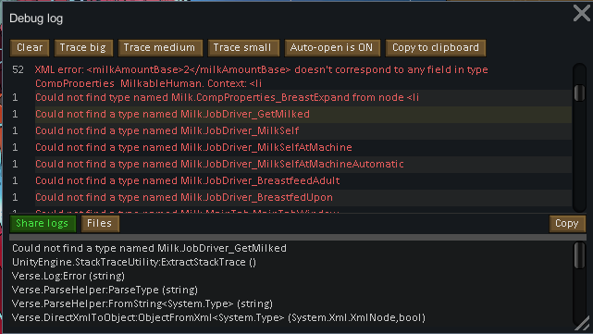Click Verse.ParseHelper:FromString stack trace line
The image size is (593, 334).
click(142, 303)
